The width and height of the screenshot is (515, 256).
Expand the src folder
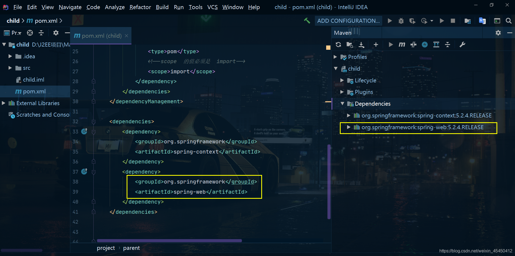click(10, 68)
